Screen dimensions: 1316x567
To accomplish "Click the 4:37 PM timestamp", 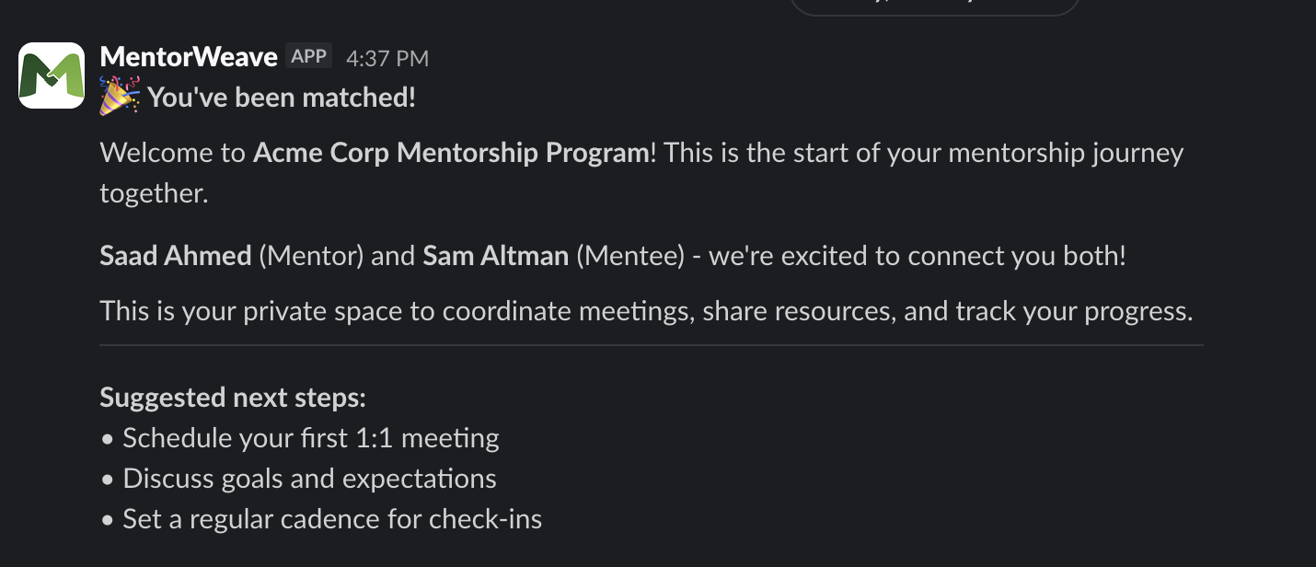I will (387, 57).
